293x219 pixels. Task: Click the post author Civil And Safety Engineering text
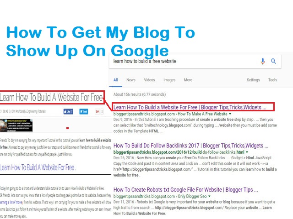coord(28,111)
